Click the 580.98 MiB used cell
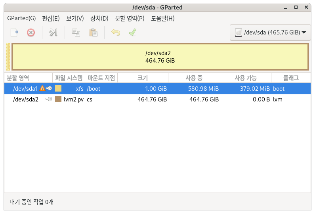The width and height of the screenshot is (315, 214). (x=203, y=89)
